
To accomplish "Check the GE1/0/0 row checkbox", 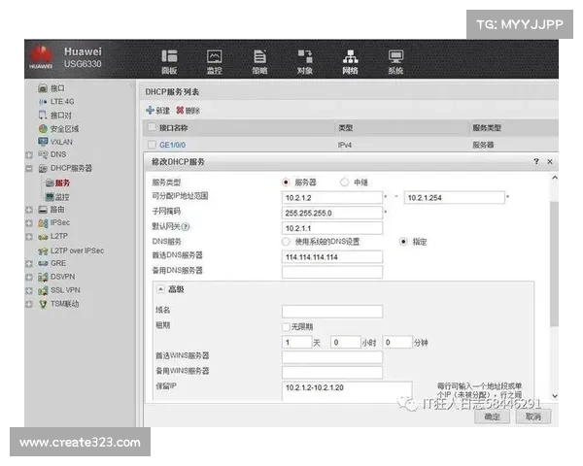I will pyautogui.click(x=152, y=145).
